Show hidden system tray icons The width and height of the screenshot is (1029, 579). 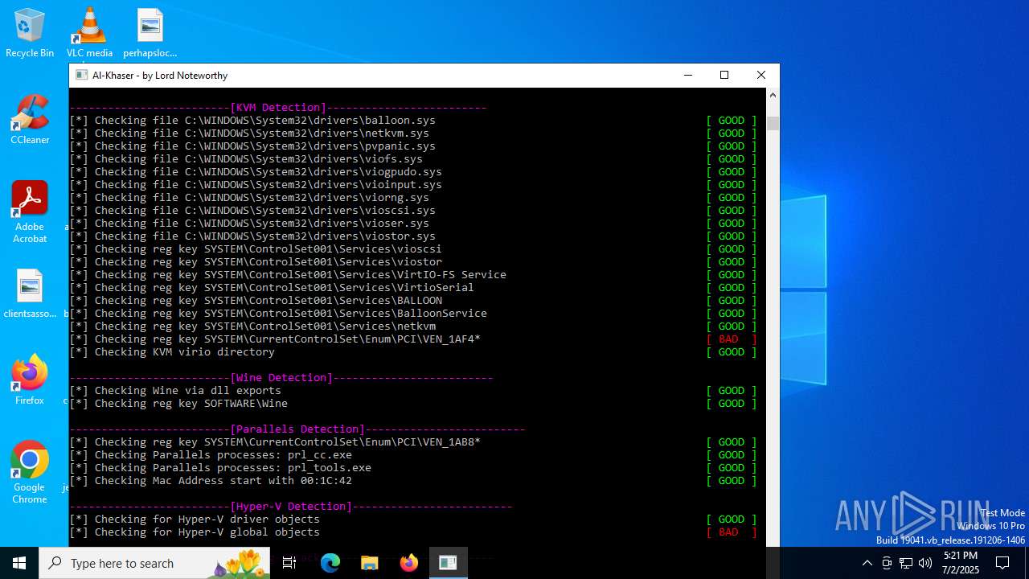867,563
